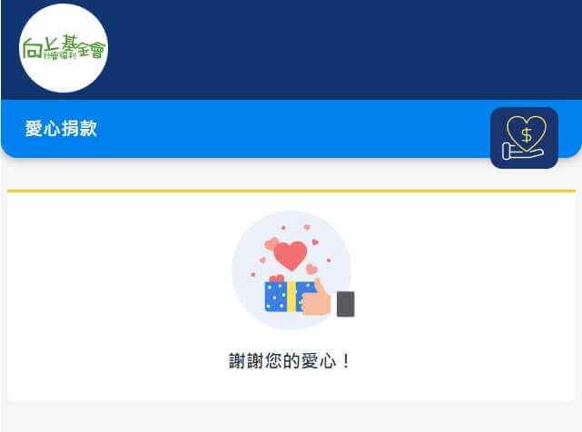Viewport: 582px width, 432px height.
Task: Click the dollar sign inside the heart
Action: [x=527, y=135]
